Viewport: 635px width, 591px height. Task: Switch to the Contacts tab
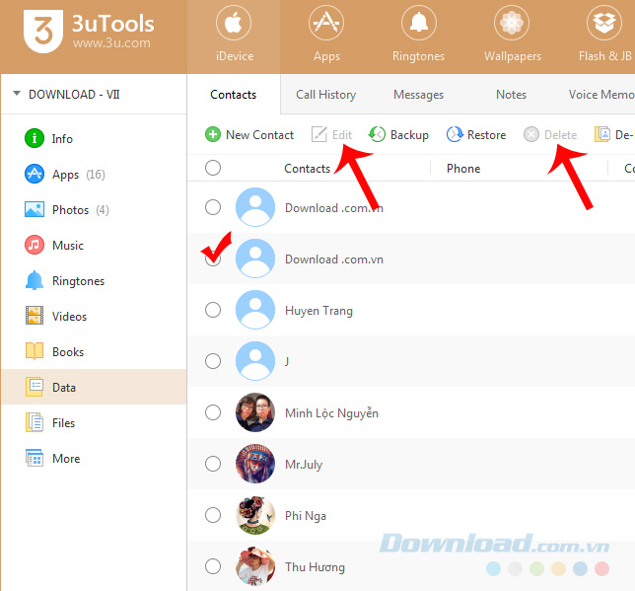pyautogui.click(x=234, y=95)
